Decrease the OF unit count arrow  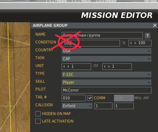pyautogui.click(x=105, y=66)
